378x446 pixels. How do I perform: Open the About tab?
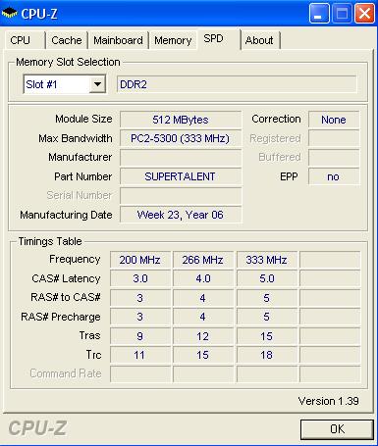259,40
